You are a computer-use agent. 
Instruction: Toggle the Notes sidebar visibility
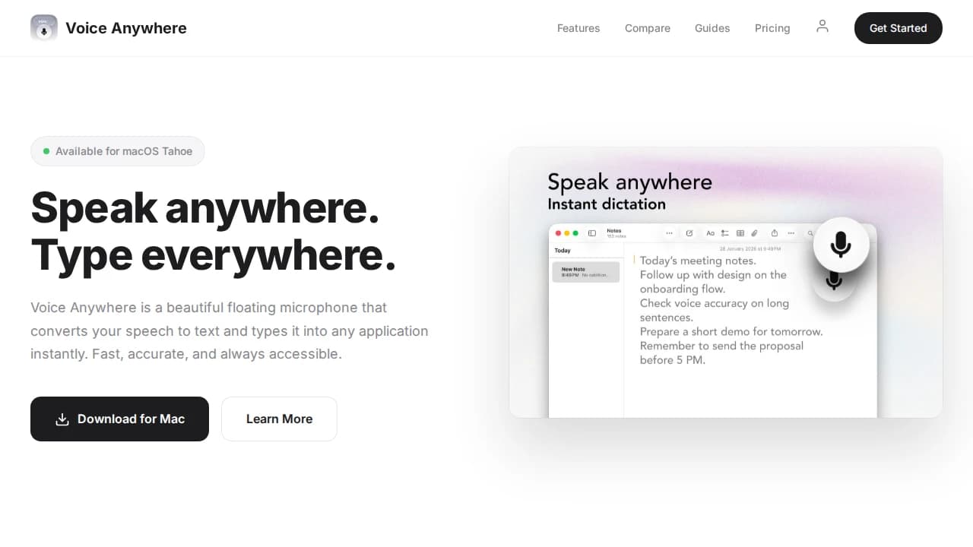click(x=591, y=232)
